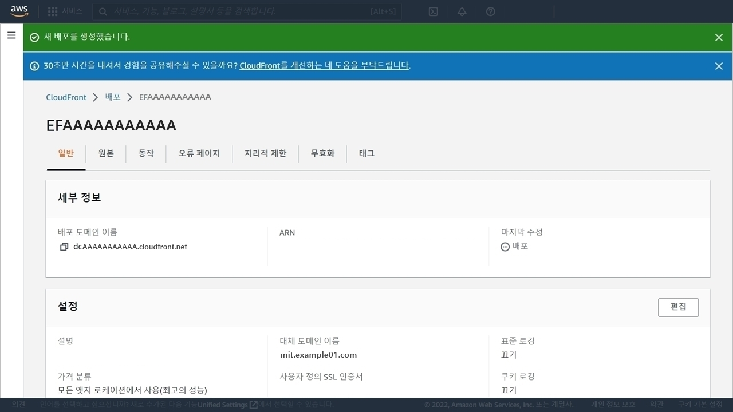
Task: Go to 배포 breadcrumb link
Action: point(113,97)
